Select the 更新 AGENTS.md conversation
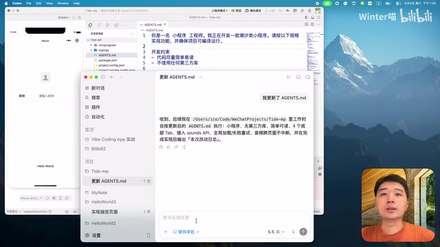Image resolution: width=440 pixels, height=247 pixels. click(118, 181)
